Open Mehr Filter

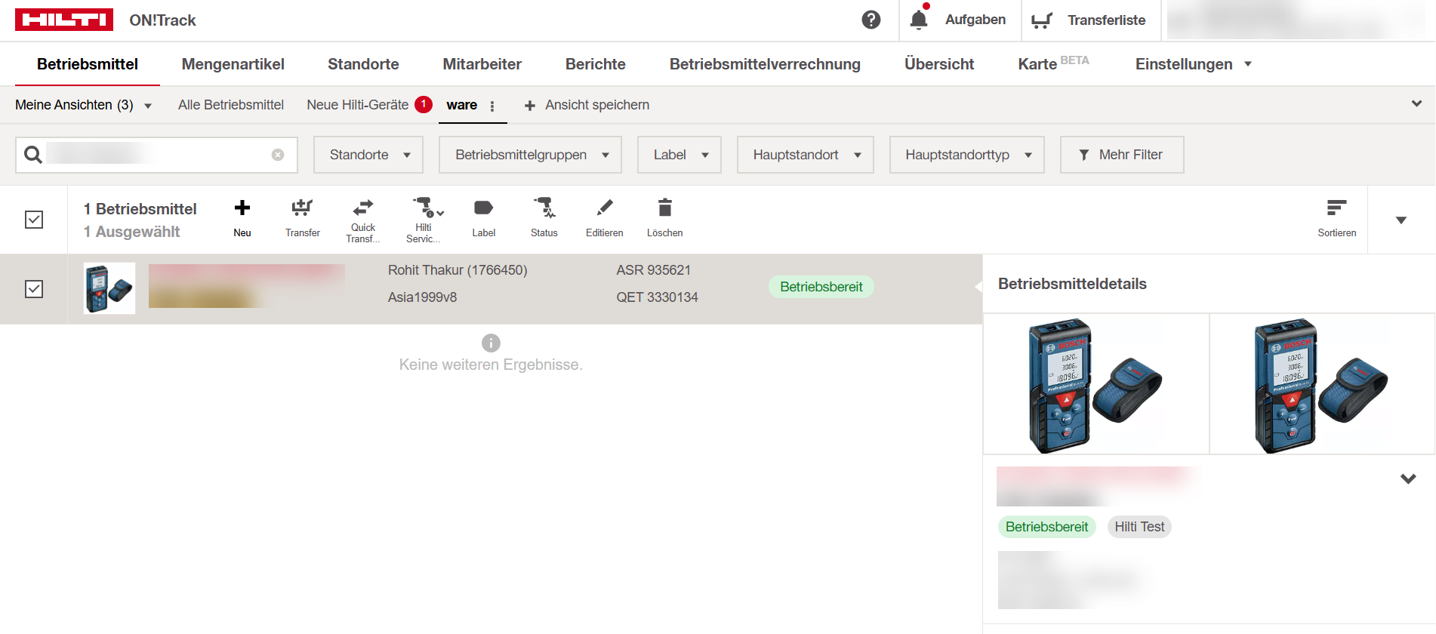(x=1122, y=155)
